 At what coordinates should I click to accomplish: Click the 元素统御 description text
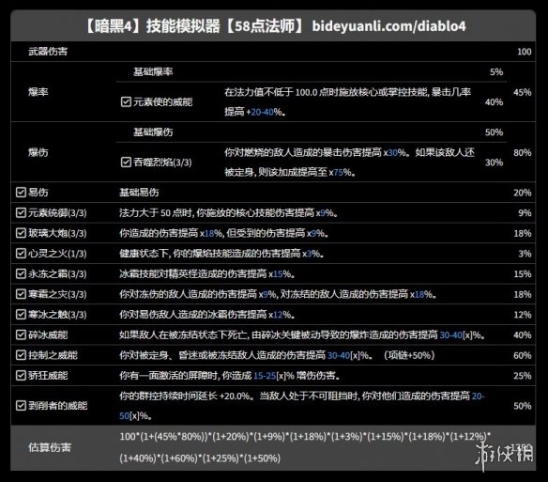229,212
